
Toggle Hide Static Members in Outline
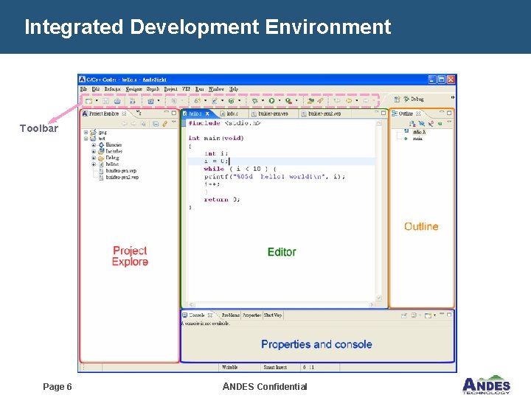click(431, 124)
